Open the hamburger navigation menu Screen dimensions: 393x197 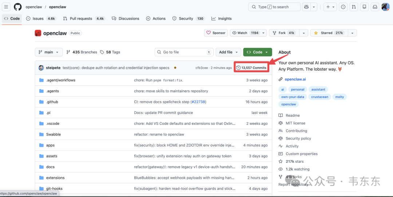pos(6,7)
